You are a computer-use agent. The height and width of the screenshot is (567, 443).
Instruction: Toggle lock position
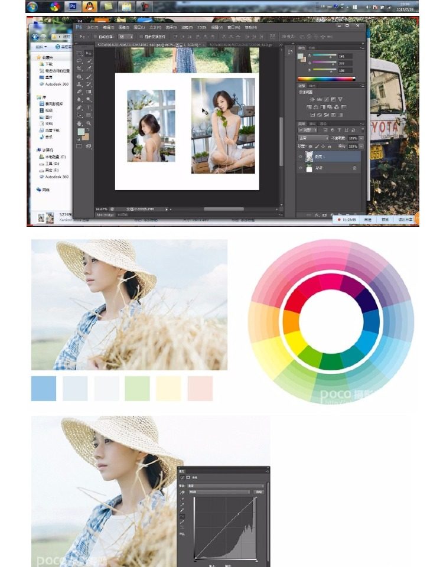pos(323,146)
